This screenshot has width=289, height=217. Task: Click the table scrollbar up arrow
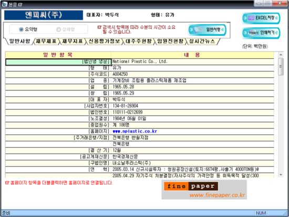click(x=281, y=55)
